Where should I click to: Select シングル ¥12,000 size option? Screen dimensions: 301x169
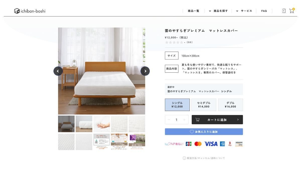tap(177, 105)
